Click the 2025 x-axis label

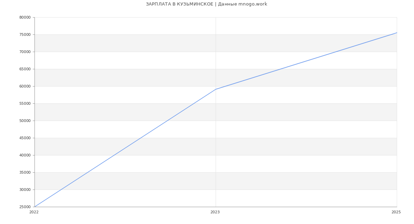coord(396,212)
